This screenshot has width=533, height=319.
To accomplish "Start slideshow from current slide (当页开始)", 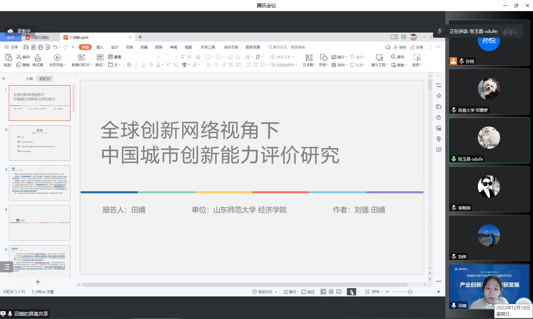I will [57, 58].
